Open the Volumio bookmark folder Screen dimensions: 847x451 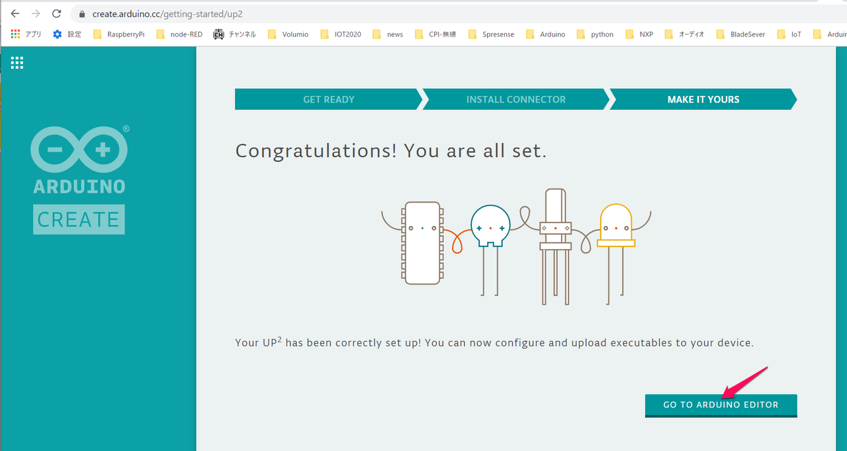click(x=288, y=34)
